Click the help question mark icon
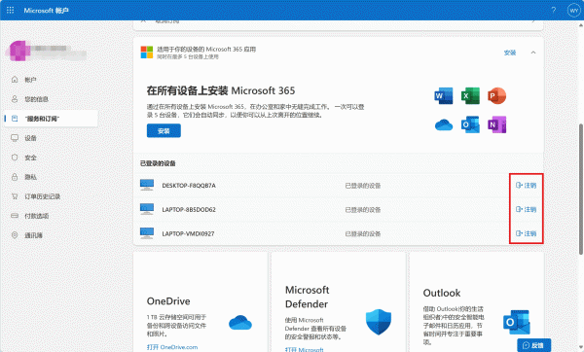Image resolution: width=584 pixels, height=352 pixels. pyautogui.click(x=554, y=10)
